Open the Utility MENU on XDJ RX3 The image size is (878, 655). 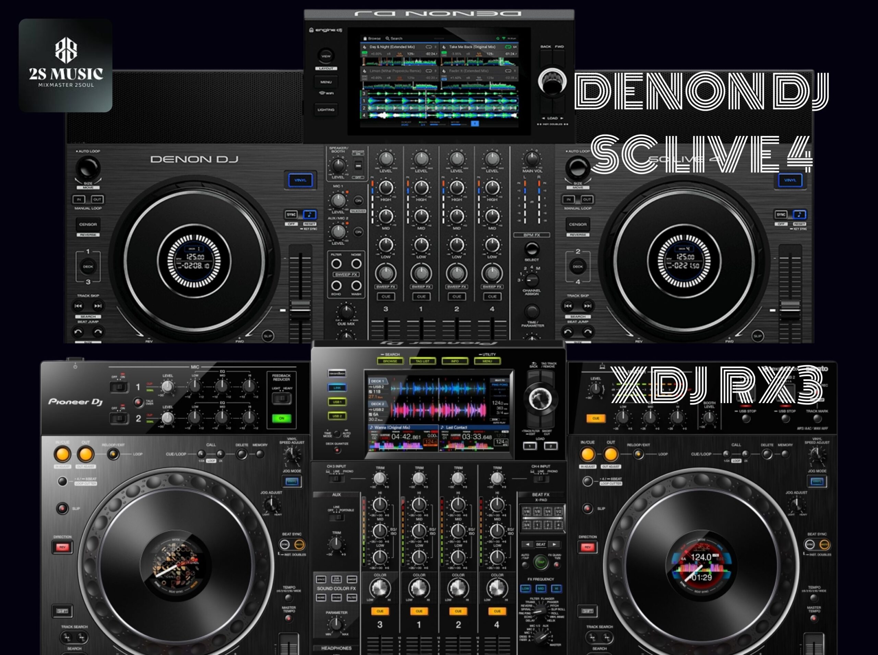point(487,361)
